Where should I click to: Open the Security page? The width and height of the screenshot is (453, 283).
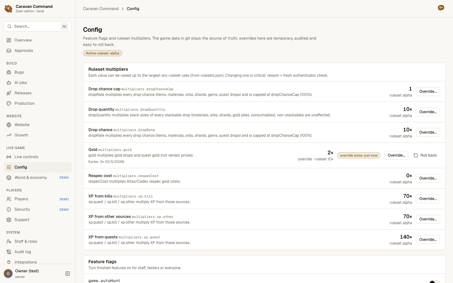click(37, 209)
